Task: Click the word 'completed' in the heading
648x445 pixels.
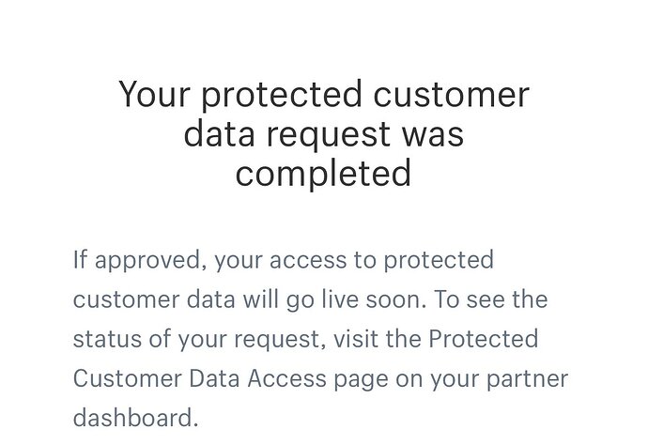Action: (x=324, y=174)
